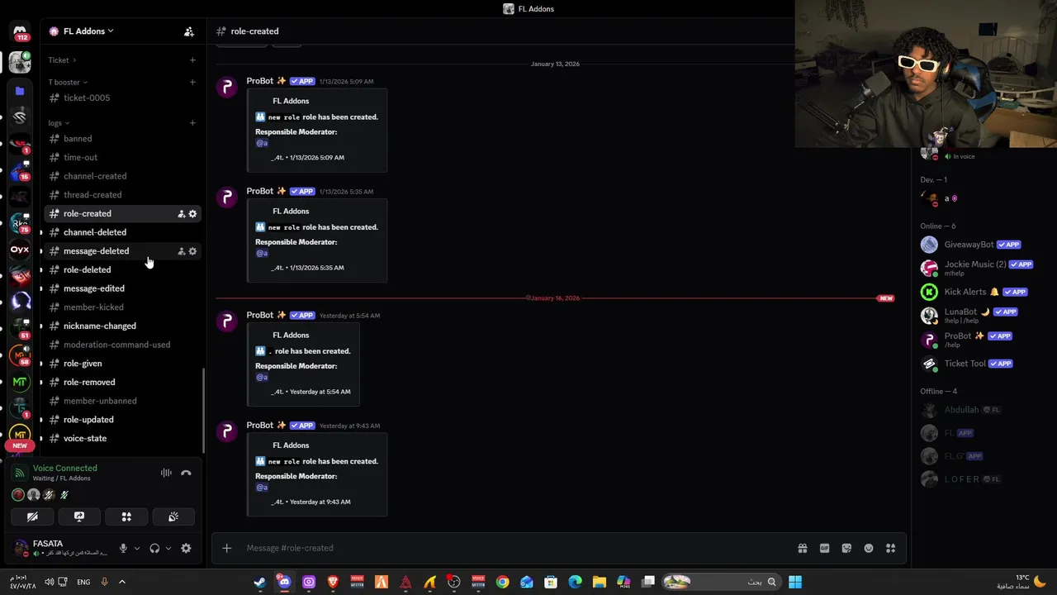
Task: Expand microphone input options arrow
Action: 137,548
